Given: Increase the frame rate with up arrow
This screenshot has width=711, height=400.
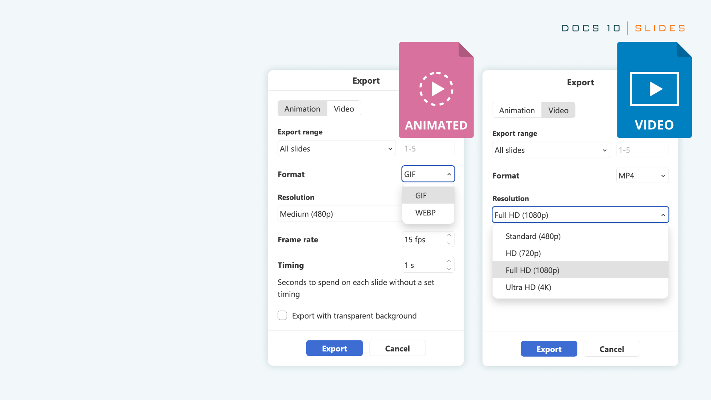Looking at the screenshot, I should (x=449, y=235).
